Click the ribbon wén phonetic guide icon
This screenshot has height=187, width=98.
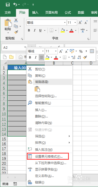[83, 30]
